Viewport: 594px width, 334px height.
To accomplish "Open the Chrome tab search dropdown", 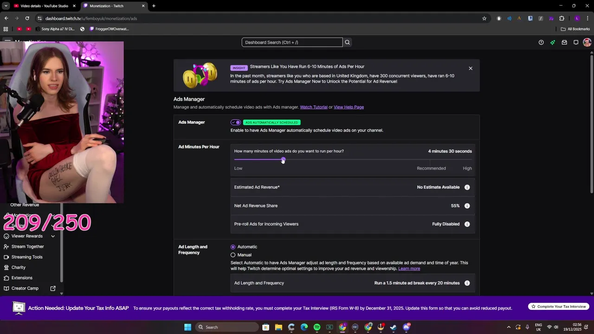I will (6, 6).
